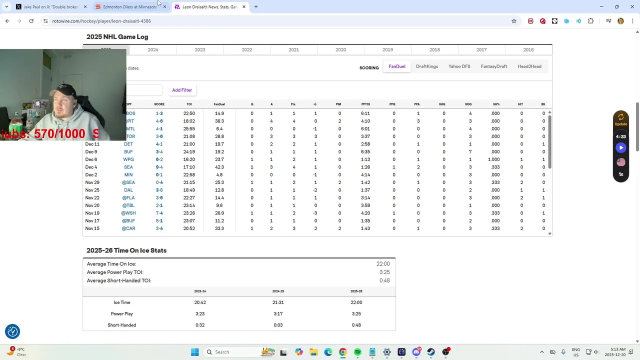The width and height of the screenshot is (640, 360).
Task: Close the Jake Paul on X tab
Action: [x=85, y=6]
